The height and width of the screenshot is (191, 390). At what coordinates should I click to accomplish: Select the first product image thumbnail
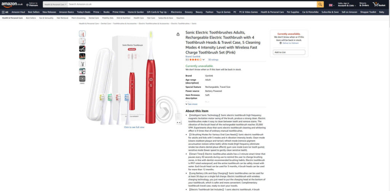point(82,34)
